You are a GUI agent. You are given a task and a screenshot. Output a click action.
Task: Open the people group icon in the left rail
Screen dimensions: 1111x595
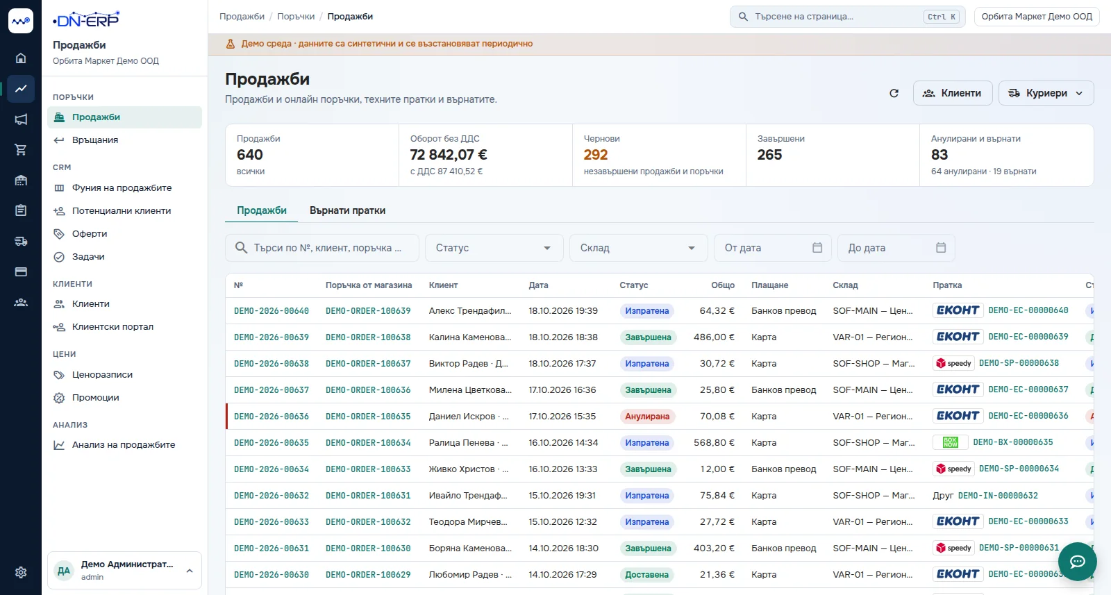click(21, 302)
